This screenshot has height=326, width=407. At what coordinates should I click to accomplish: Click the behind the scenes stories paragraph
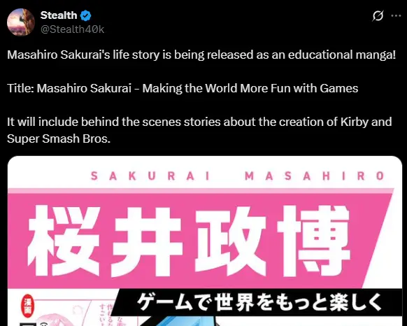coord(199,130)
